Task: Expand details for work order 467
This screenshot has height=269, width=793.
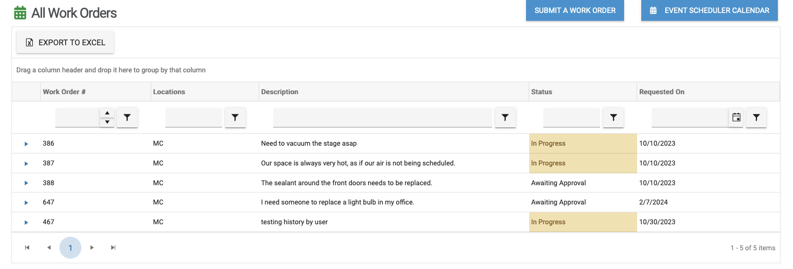Action: 26,222
